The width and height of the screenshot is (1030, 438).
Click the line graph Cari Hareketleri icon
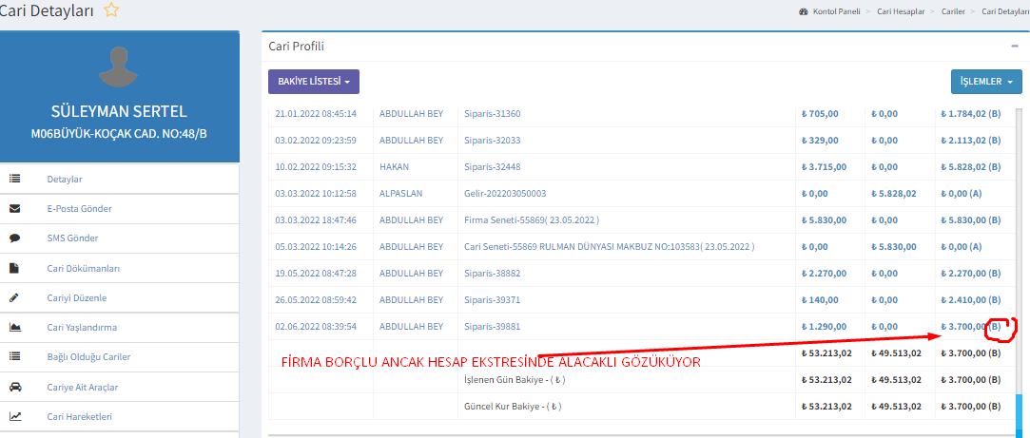click(14, 416)
